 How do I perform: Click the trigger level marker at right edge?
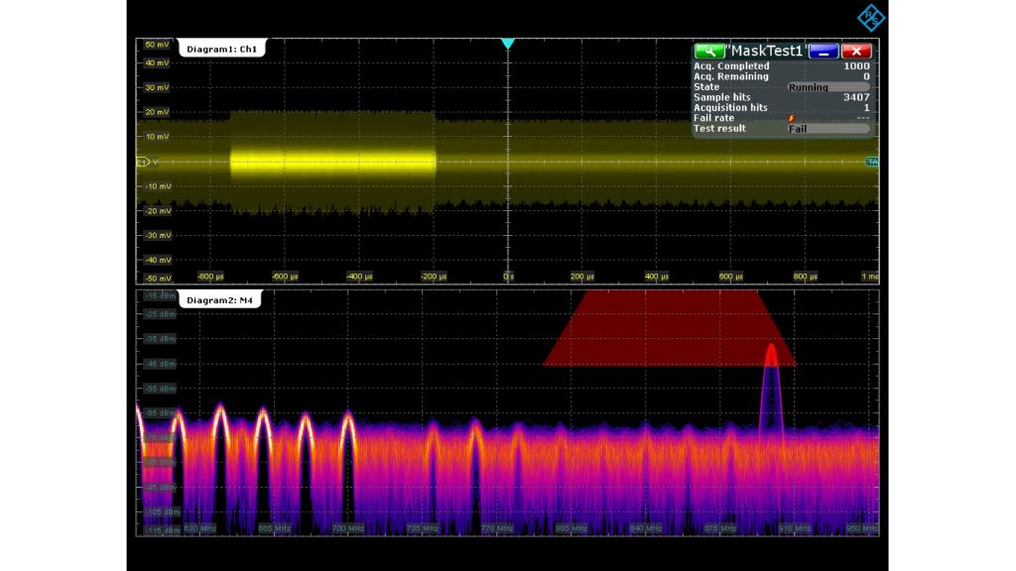click(872, 162)
